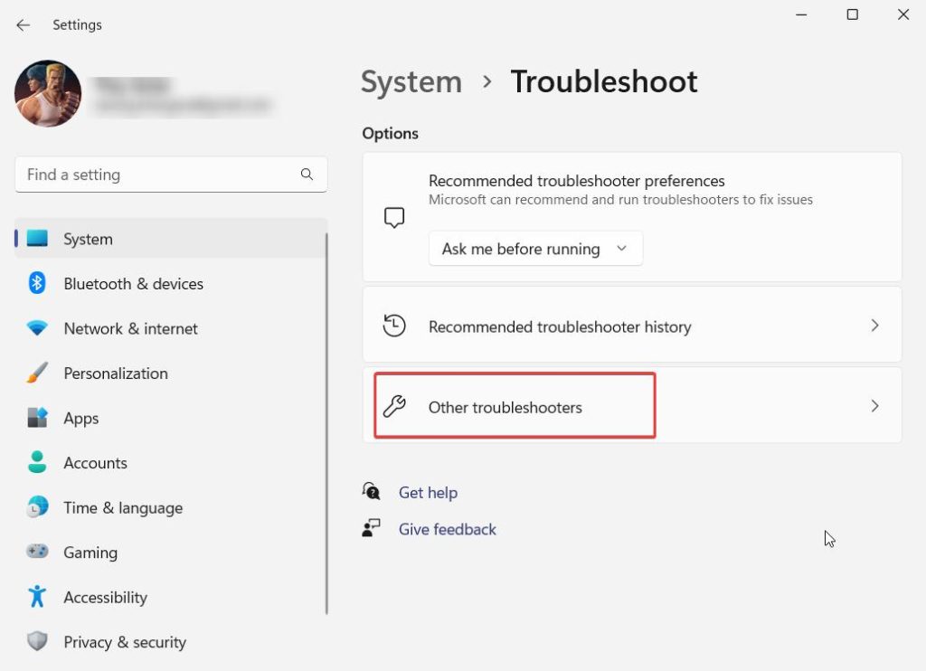Select System in the sidebar menu

pyautogui.click(x=88, y=239)
